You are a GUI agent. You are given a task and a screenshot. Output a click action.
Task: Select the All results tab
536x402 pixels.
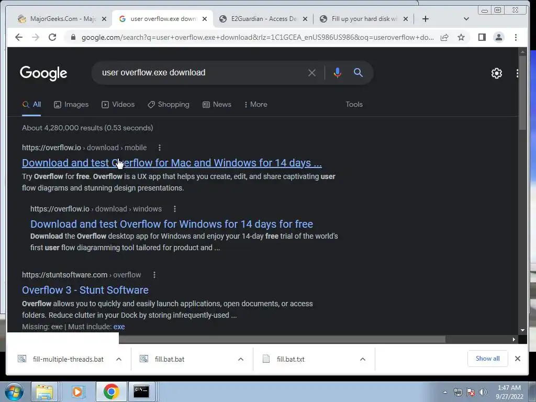pos(31,105)
